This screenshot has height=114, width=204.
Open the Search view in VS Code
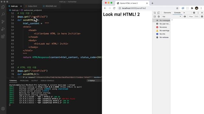[3, 14]
